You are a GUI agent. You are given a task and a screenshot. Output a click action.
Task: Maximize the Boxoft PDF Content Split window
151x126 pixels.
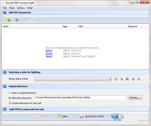[137, 2]
